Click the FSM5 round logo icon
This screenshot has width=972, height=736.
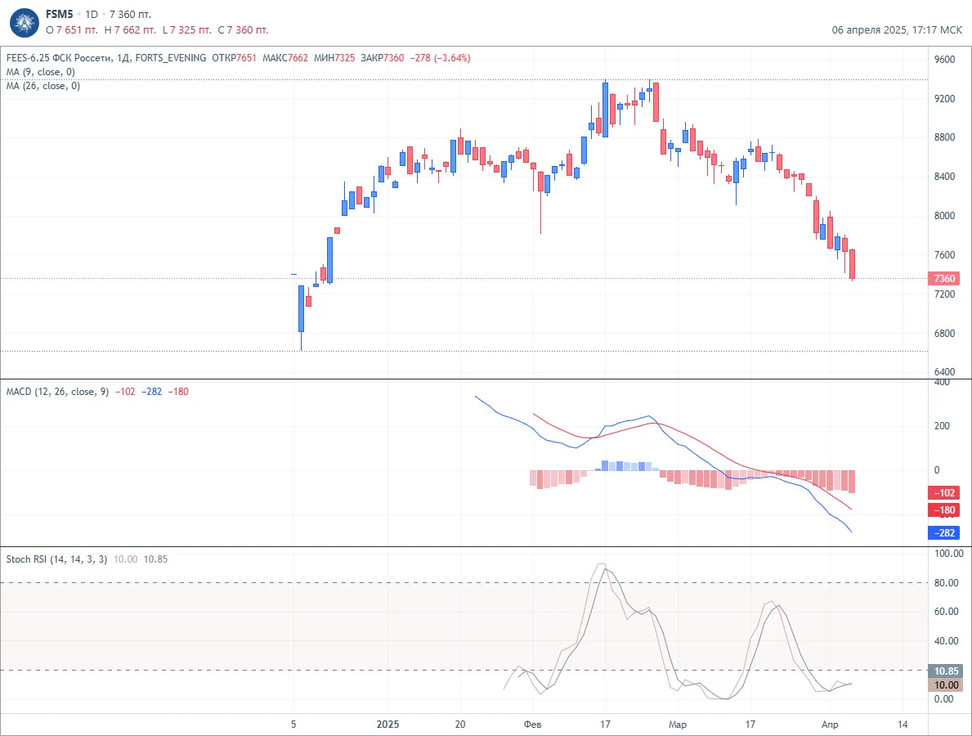[x=25, y=22]
